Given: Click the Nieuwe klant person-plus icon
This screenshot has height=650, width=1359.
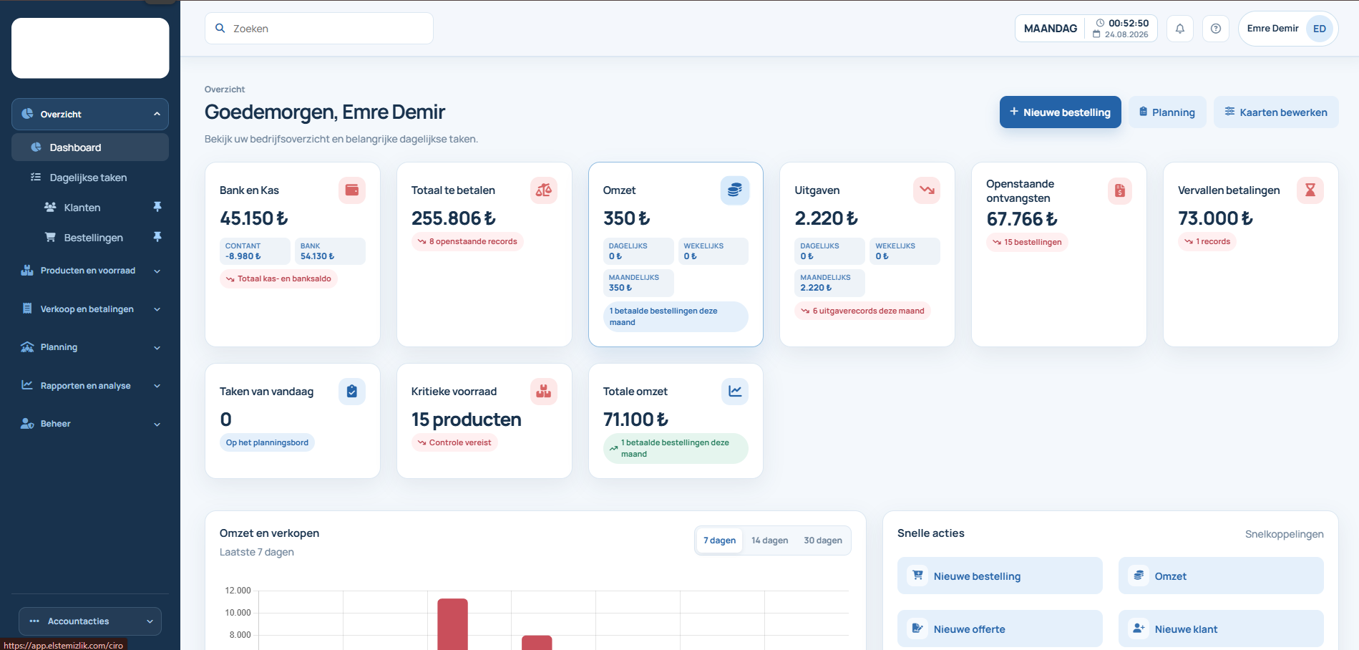Looking at the screenshot, I should pyautogui.click(x=1139, y=629).
